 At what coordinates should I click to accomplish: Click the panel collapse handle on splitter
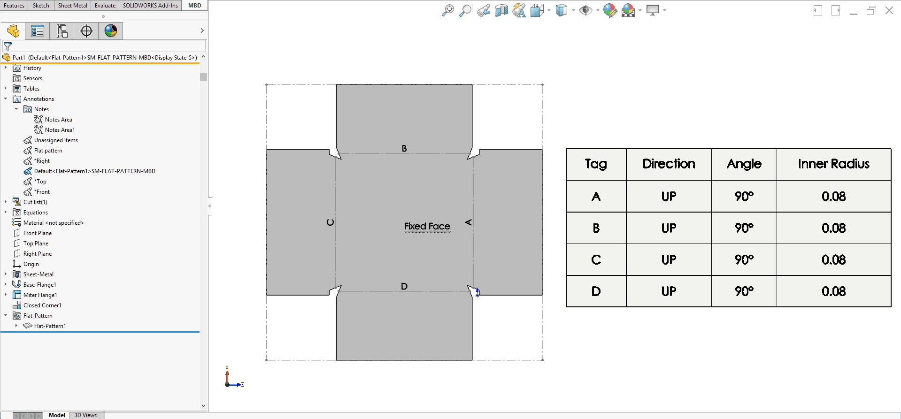point(210,206)
